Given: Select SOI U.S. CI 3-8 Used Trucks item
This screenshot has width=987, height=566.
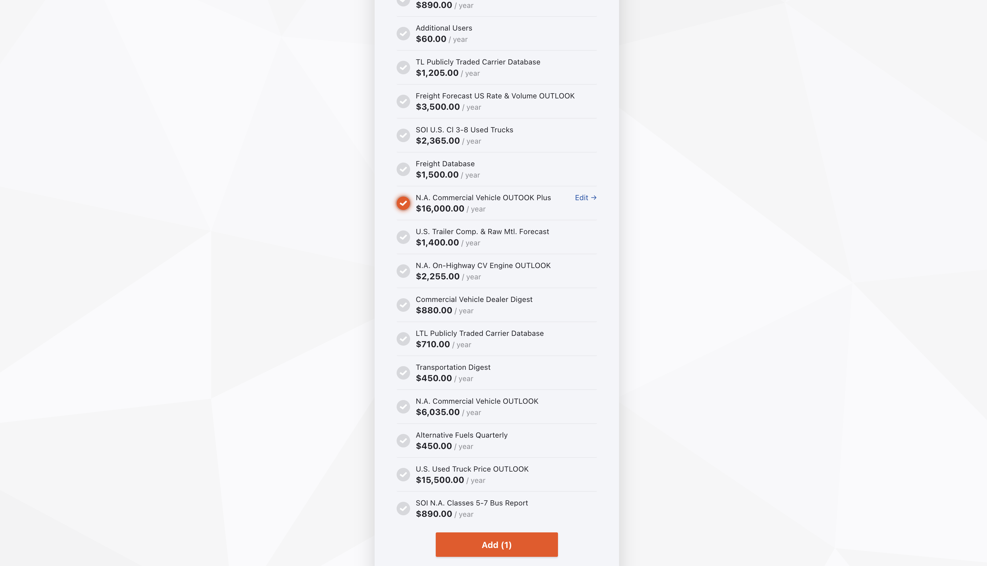Looking at the screenshot, I should point(403,135).
